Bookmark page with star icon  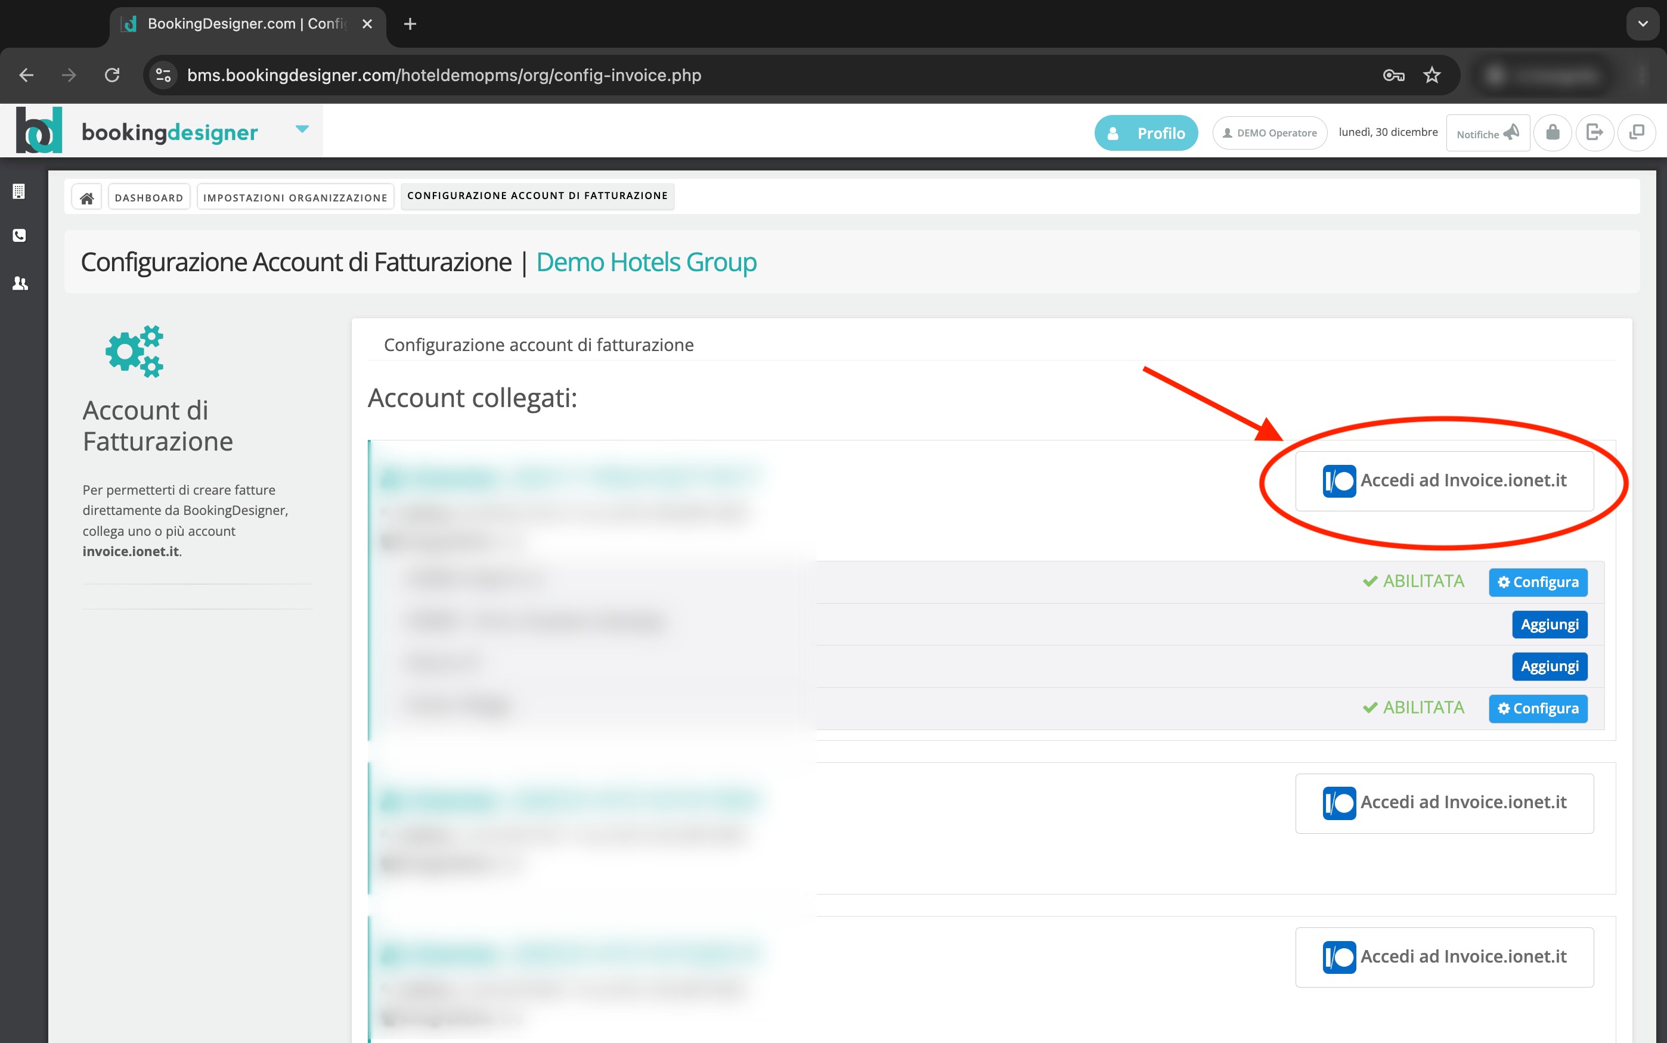pyautogui.click(x=1431, y=75)
